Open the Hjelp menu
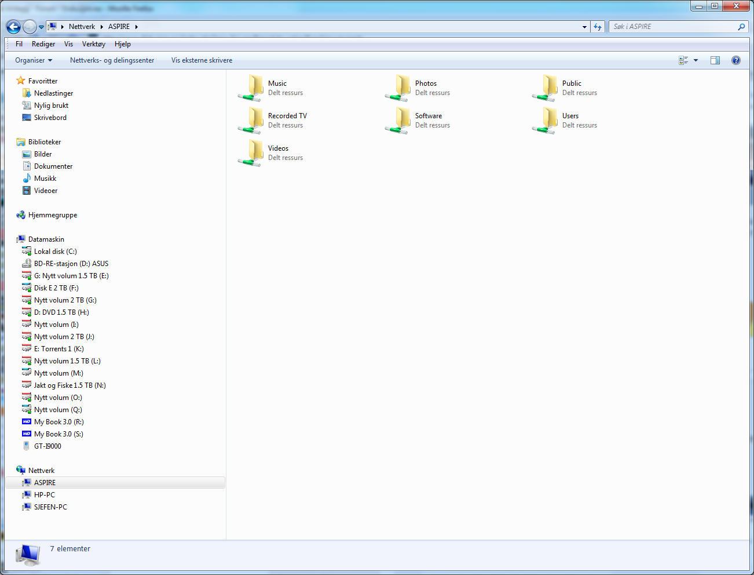The width and height of the screenshot is (754, 575). (123, 44)
